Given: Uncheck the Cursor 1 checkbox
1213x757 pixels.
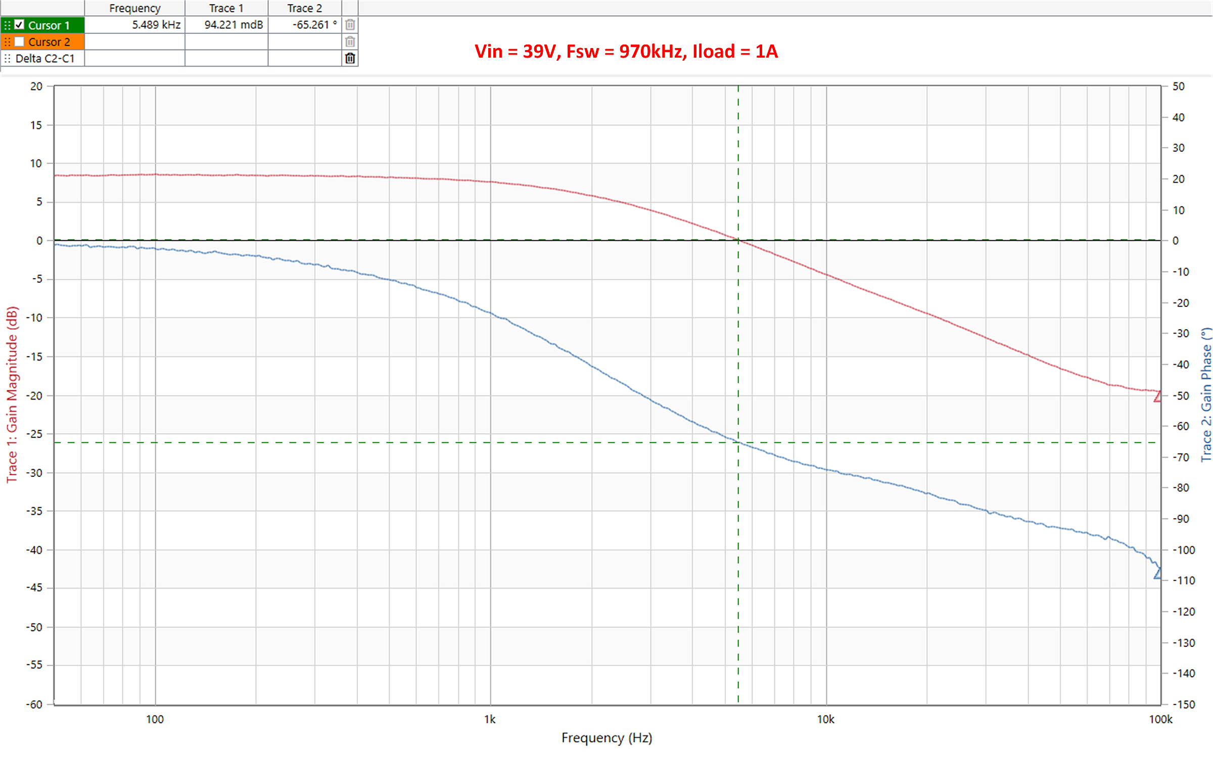Looking at the screenshot, I should pos(19,24).
